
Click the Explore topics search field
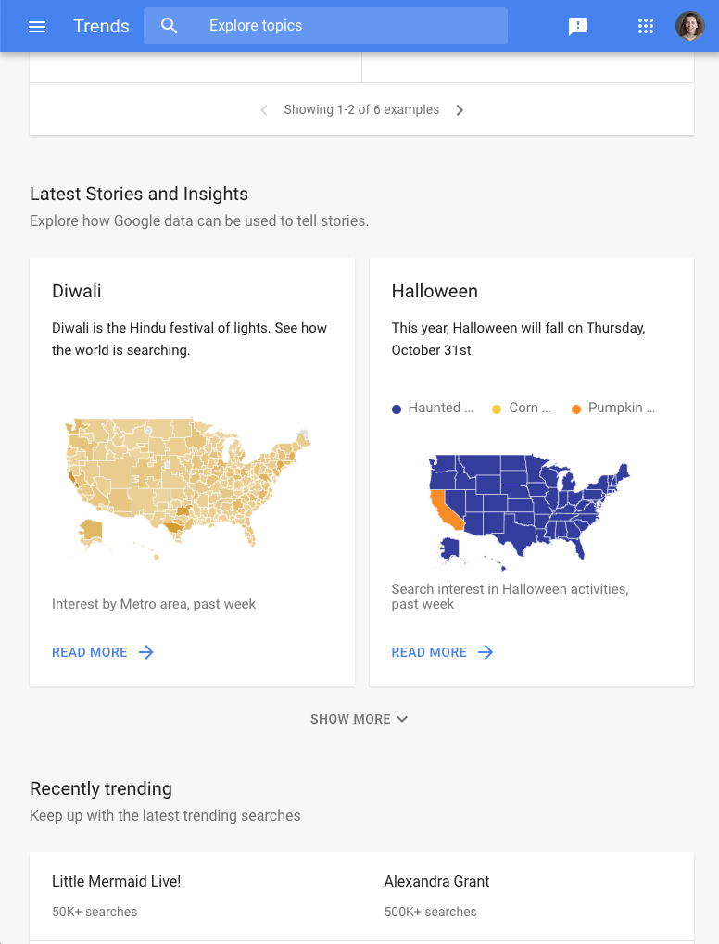point(326,26)
